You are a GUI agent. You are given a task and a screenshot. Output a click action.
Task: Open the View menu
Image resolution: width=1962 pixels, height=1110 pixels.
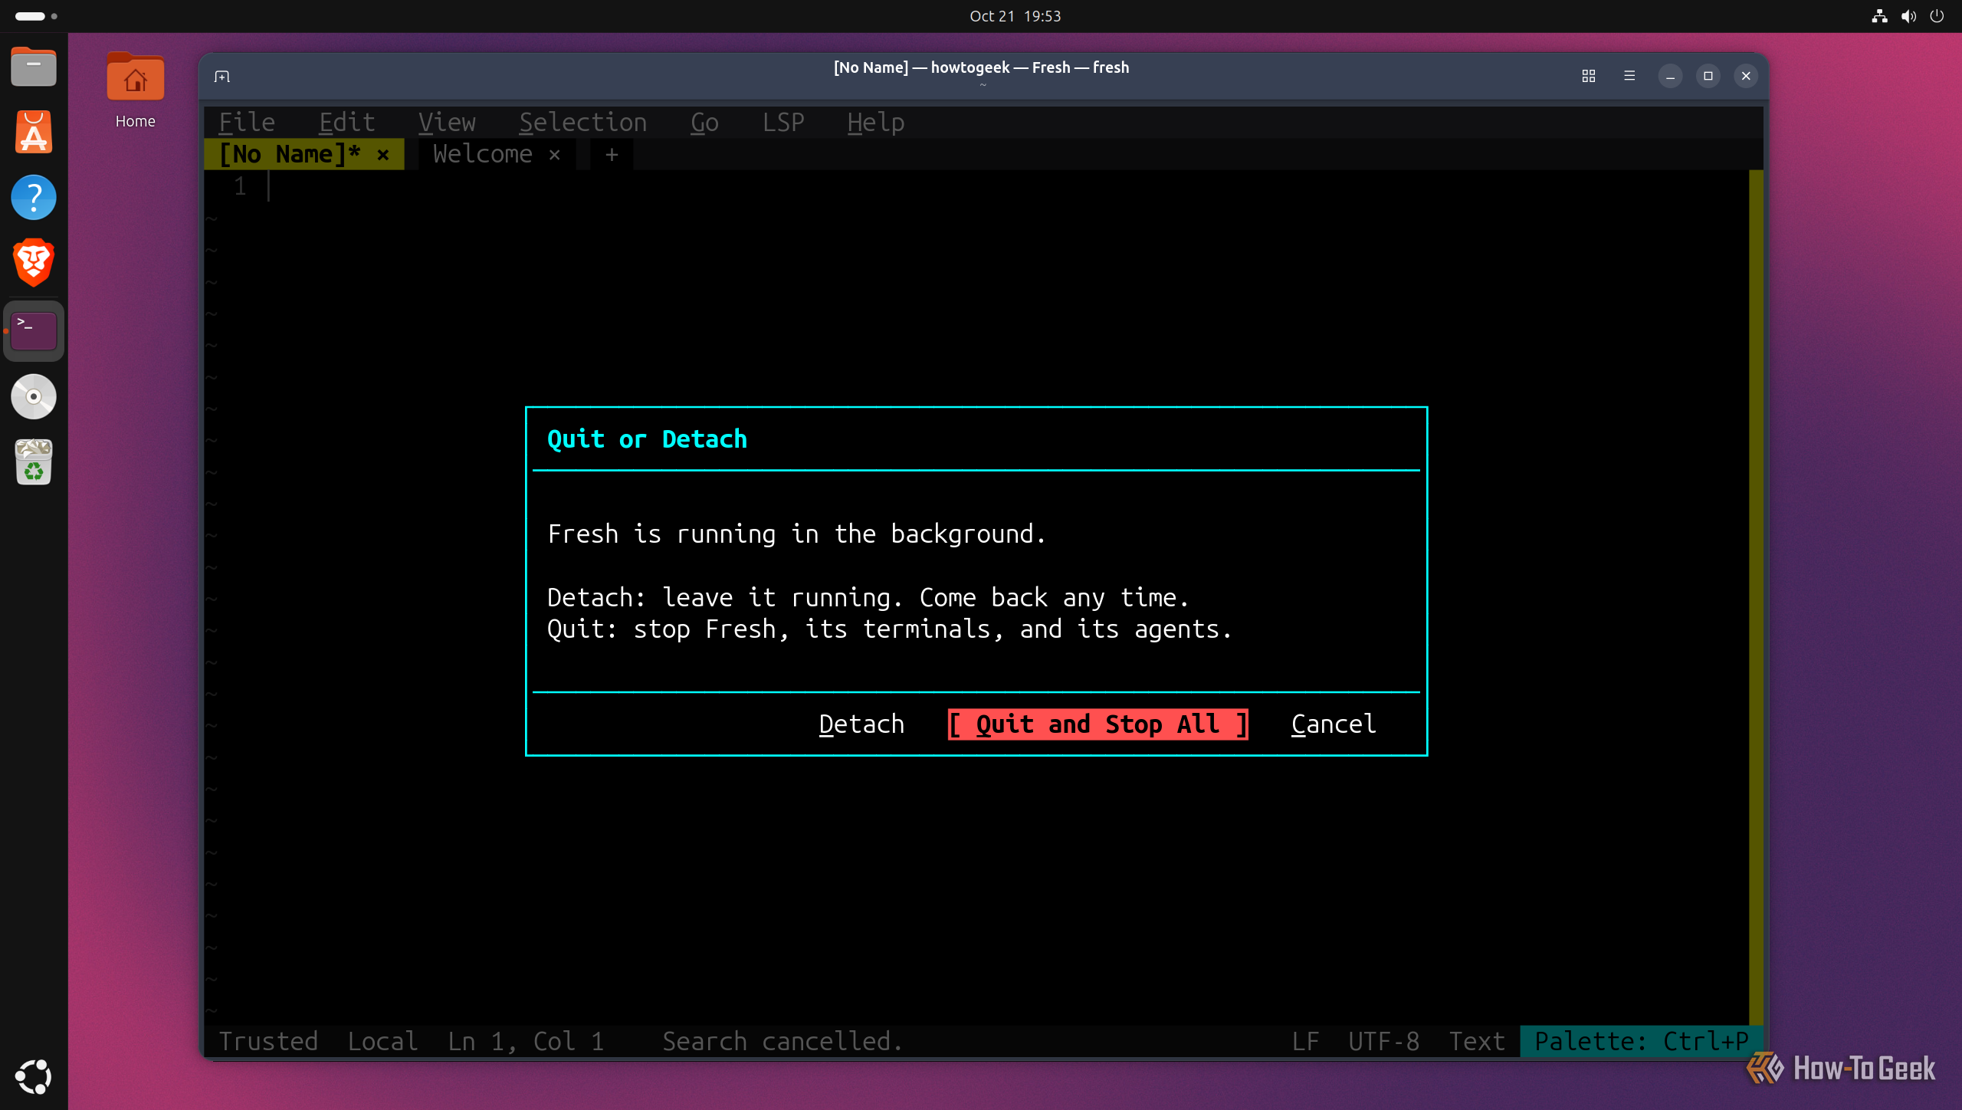pos(447,123)
